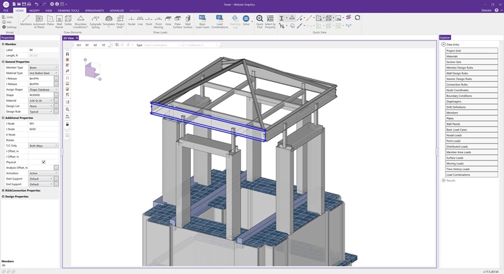Click the purple view orientation cube
Image resolution: width=504 pixels, height=274 pixels.
(x=93, y=70)
